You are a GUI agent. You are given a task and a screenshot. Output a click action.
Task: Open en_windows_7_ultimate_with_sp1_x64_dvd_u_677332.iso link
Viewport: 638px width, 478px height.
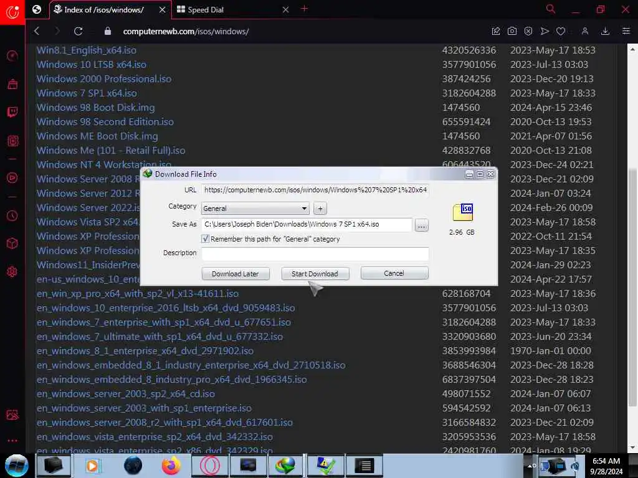tap(160, 337)
